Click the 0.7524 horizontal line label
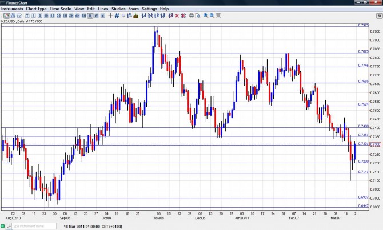The image size is (383, 230). (x=364, y=104)
